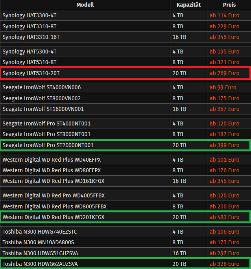The height and width of the screenshot is (269, 251).
Task: Open the 'ab 106 Euro' price link
Action: coord(224,232)
